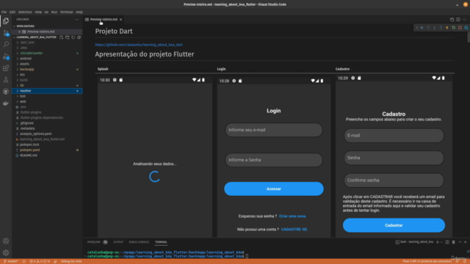Viewport: 470px width, 264px height.
Task: Split the editor to the right
Action: (458, 20)
